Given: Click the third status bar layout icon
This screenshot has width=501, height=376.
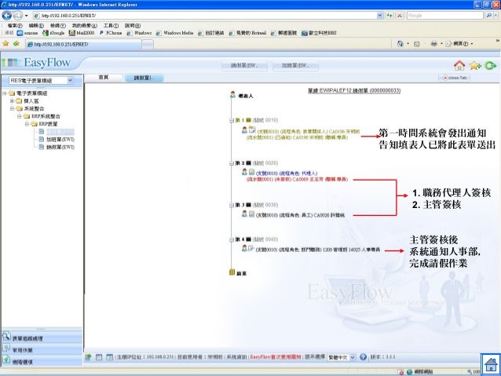Looking at the screenshot, I should click(x=109, y=357).
